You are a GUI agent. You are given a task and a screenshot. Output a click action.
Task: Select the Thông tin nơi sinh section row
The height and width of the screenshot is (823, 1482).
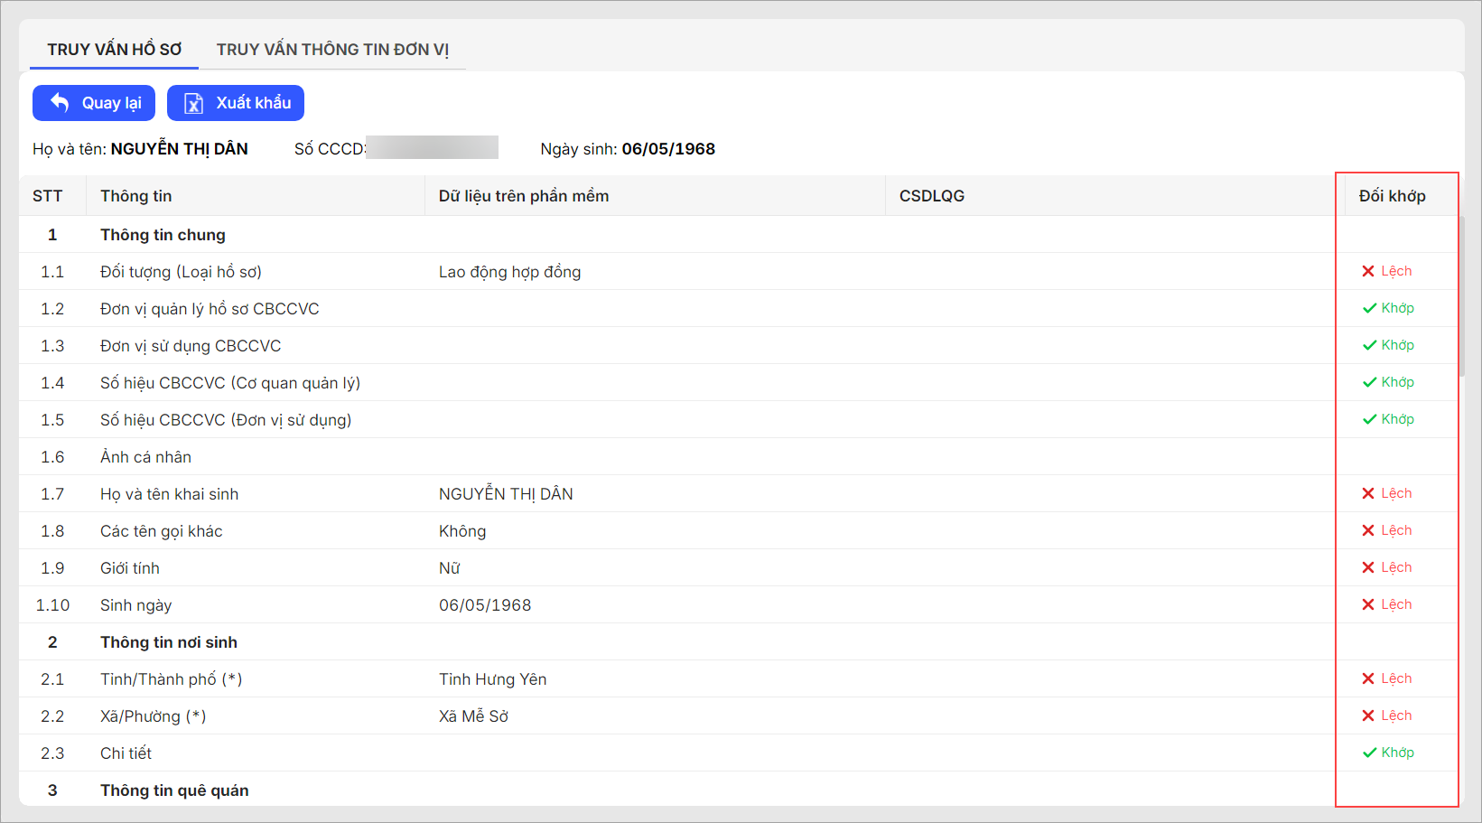(x=169, y=642)
